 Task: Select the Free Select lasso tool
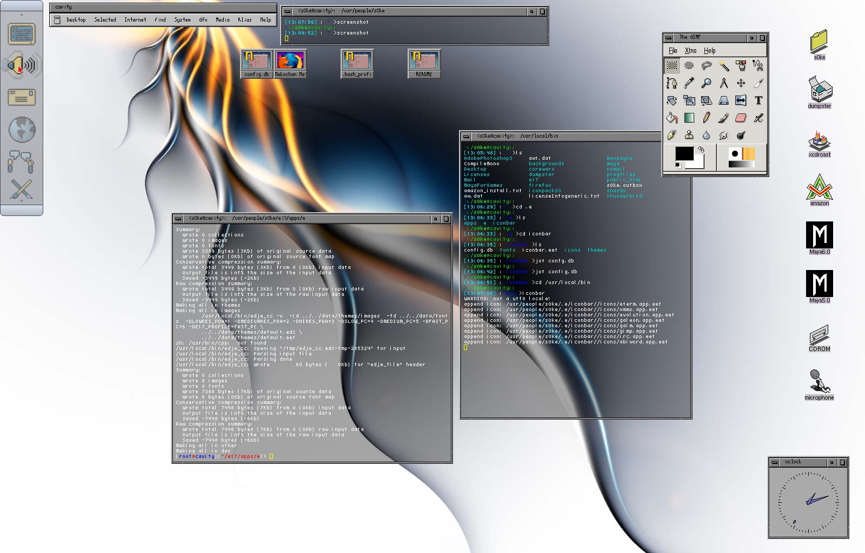(x=706, y=66)
